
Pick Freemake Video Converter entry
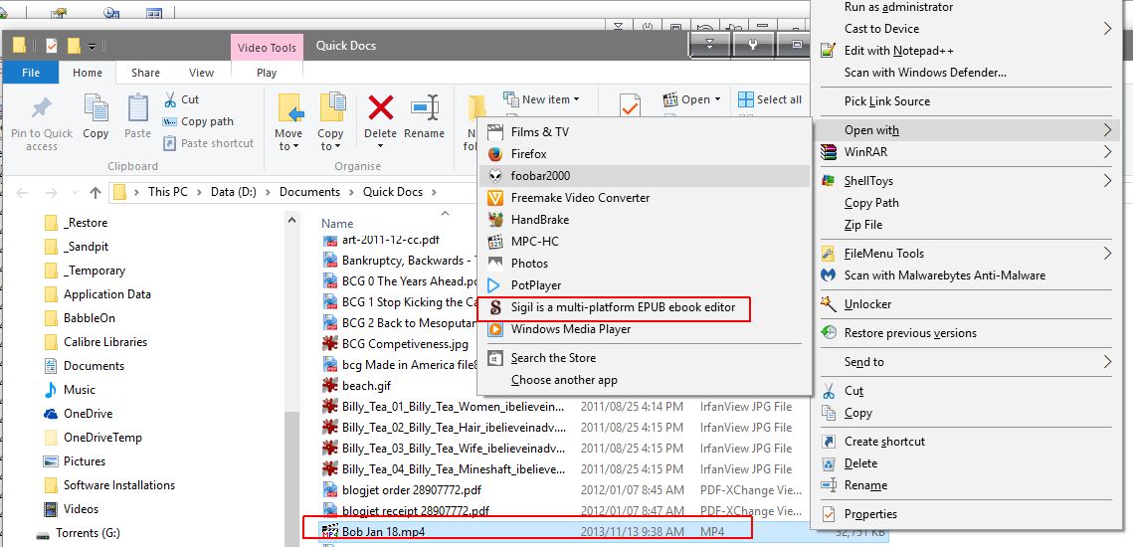[x=644, y=197]
